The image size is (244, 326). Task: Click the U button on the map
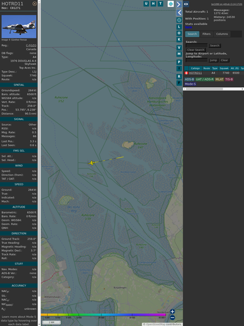click(146, 4)
